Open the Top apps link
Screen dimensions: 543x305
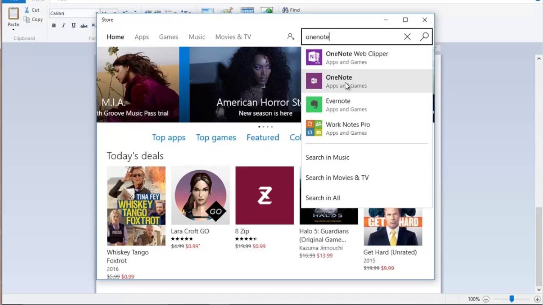click(x=169, y=137)
